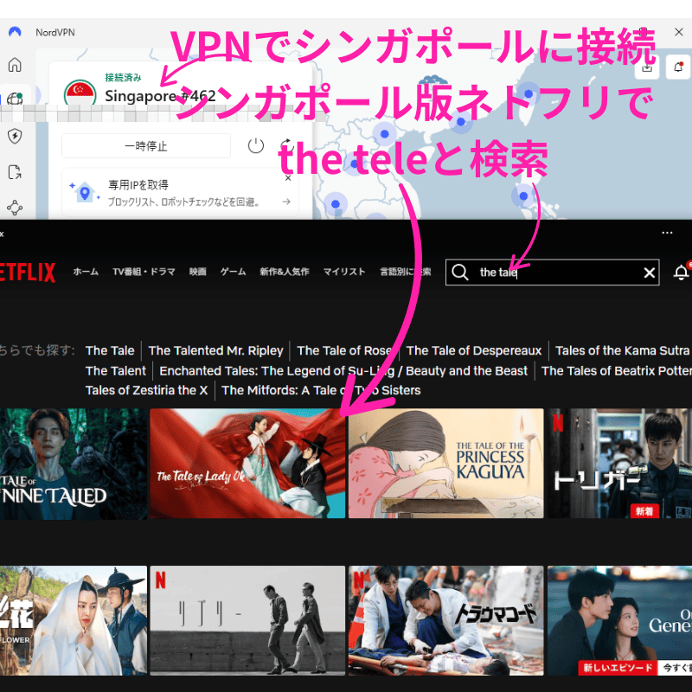692x692 pixels.
Task: Click the search magnifier icon in Netflix
Action: click(x=460, y=272)
